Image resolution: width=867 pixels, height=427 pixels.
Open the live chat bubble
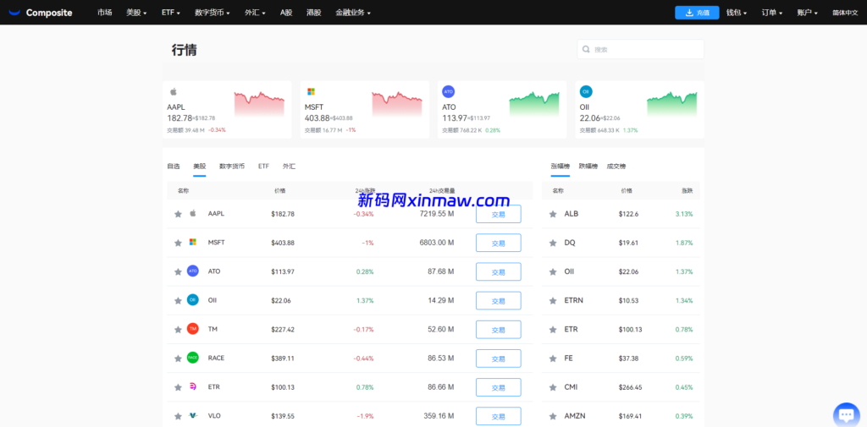(846, 414)
